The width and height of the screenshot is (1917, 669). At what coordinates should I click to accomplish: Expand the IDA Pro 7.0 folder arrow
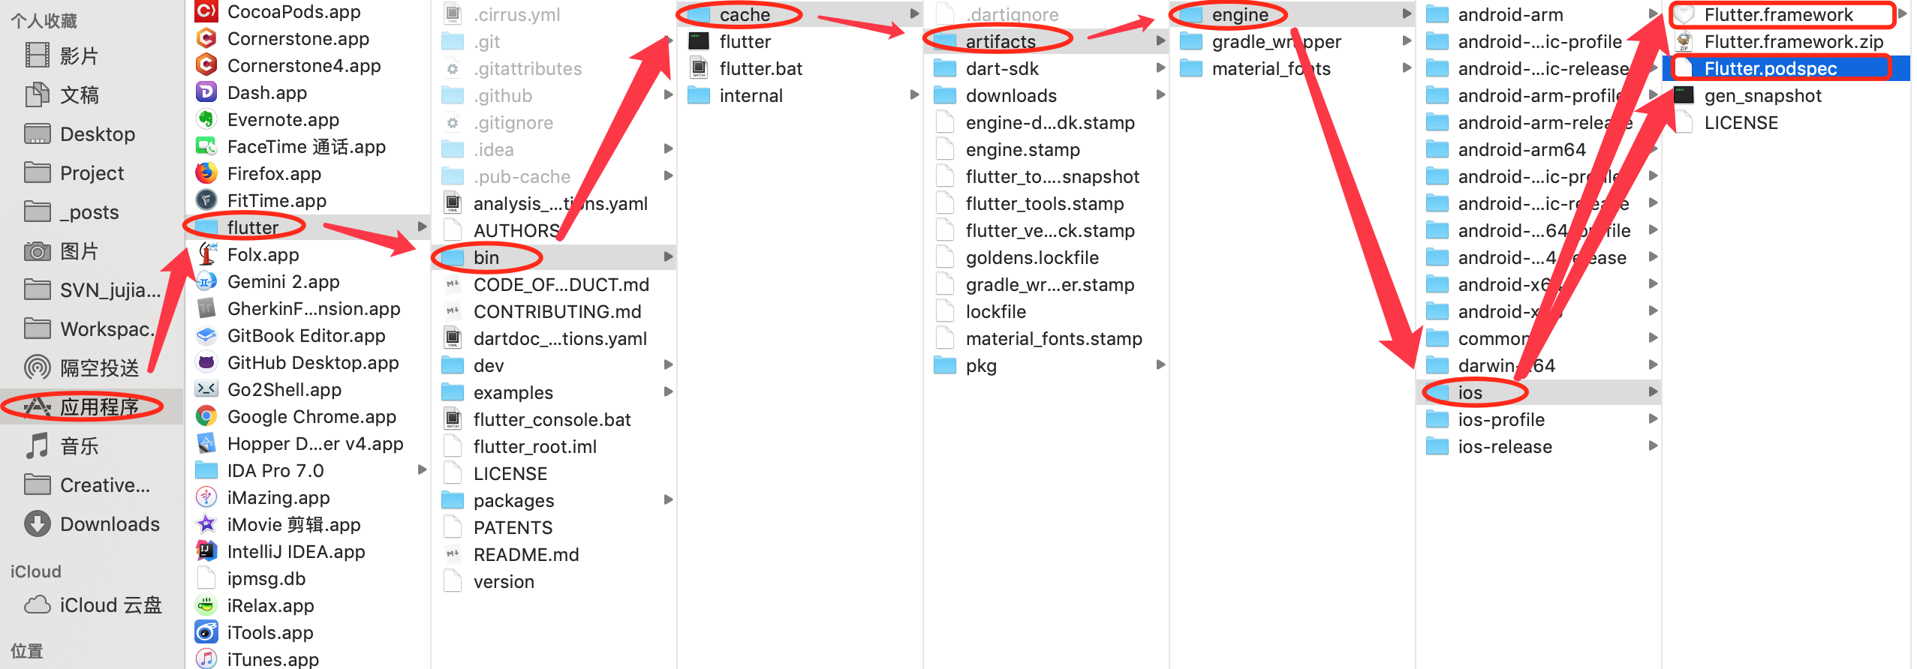(422, 469)
